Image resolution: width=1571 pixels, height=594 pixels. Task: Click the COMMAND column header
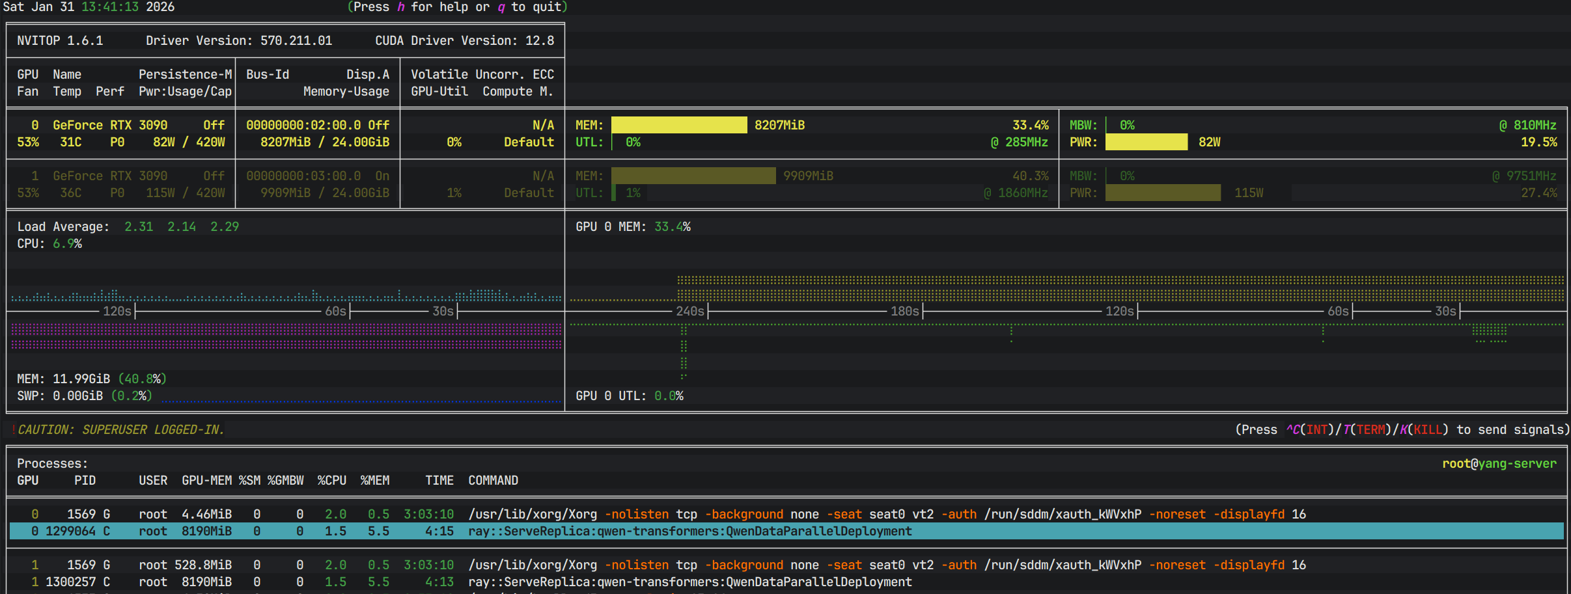[x=494, y=480]
